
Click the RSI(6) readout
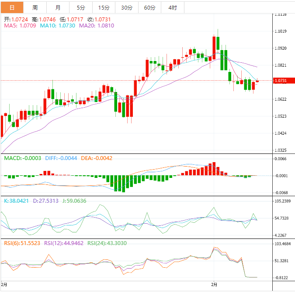22,243
